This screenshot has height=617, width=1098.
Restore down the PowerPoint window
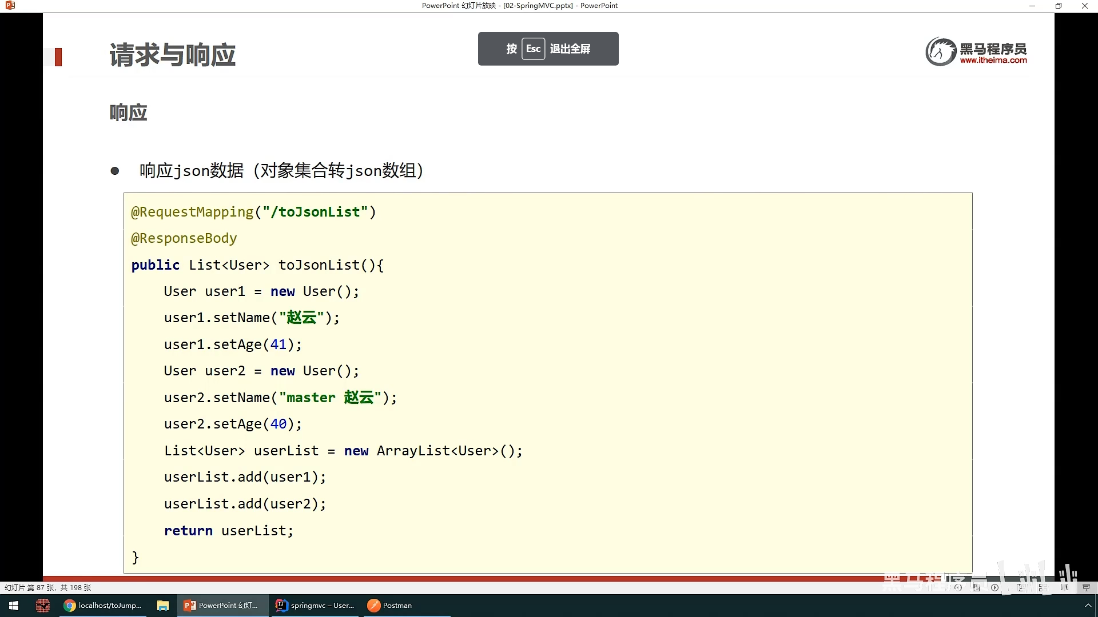click(x=1058, y=6)
